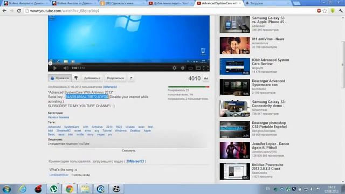
Task: Click the Tutorial tag link
Action: [x=107, y=130]
